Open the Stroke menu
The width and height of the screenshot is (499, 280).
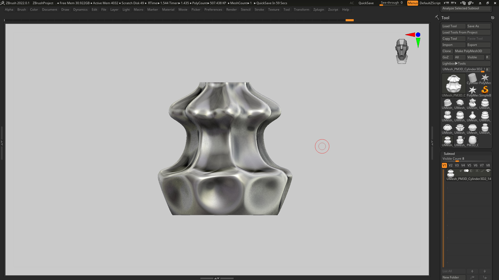click(259, 10)
